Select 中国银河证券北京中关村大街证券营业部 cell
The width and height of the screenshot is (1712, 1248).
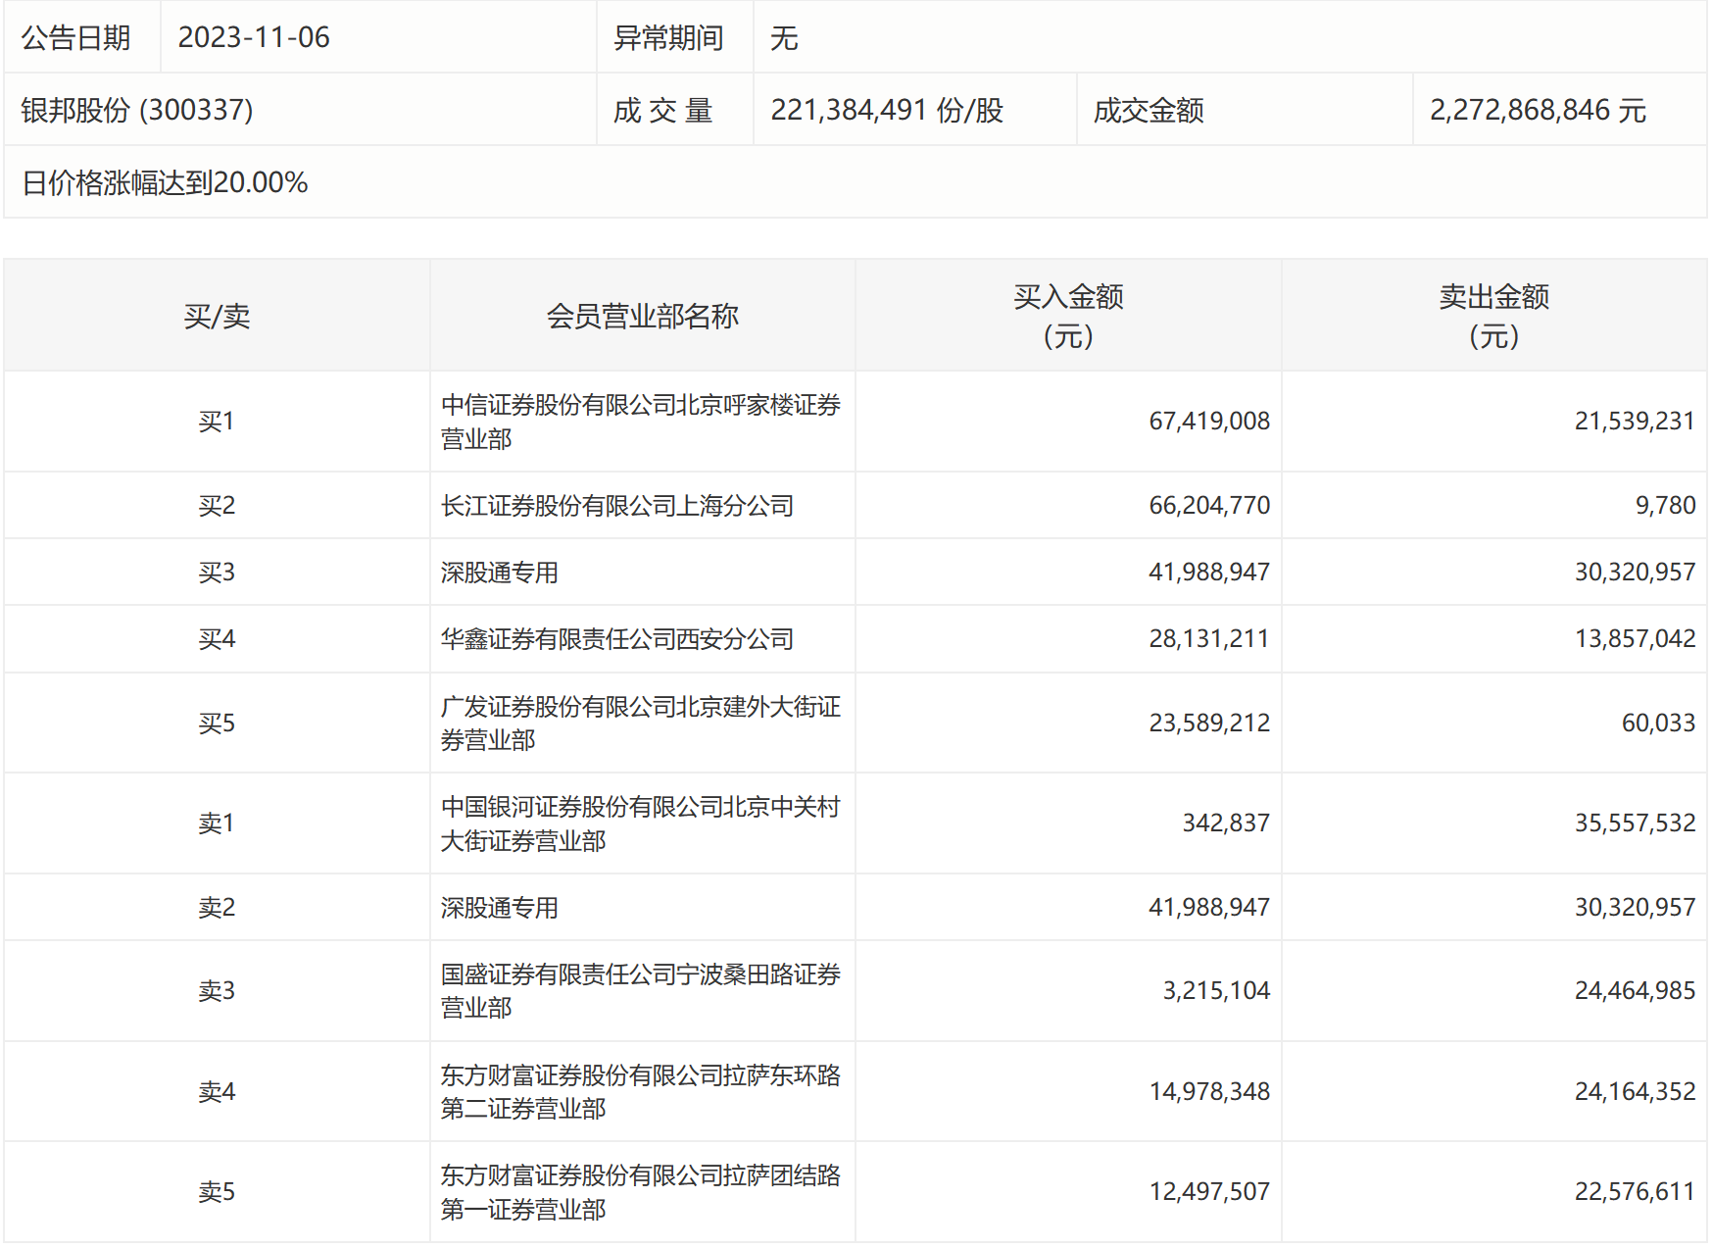coord(641,824)
